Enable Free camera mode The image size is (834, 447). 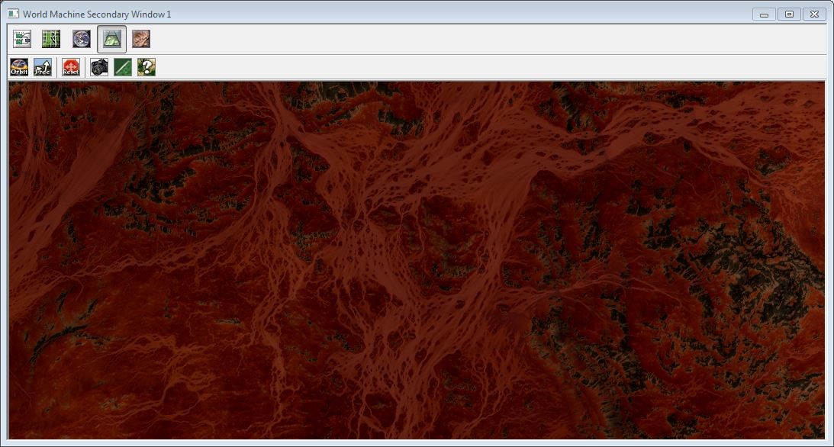coord(43,67)
